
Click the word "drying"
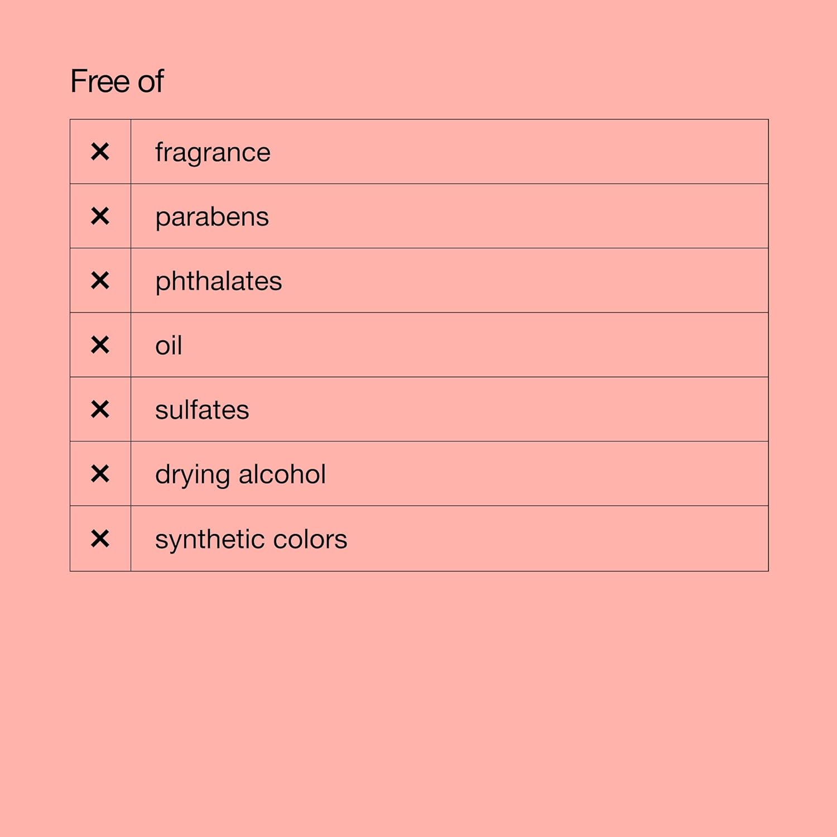193,475
